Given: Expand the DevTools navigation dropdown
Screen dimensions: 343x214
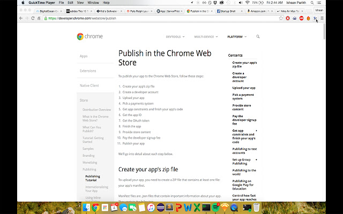Looking at the screenshot, I should coord(175,37).
